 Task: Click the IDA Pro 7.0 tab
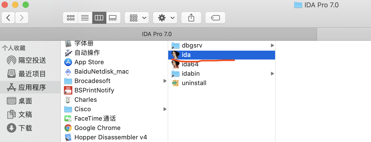157,34
